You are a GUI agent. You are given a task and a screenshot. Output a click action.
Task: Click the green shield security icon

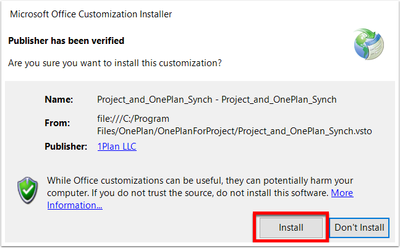tap(28, 190)
